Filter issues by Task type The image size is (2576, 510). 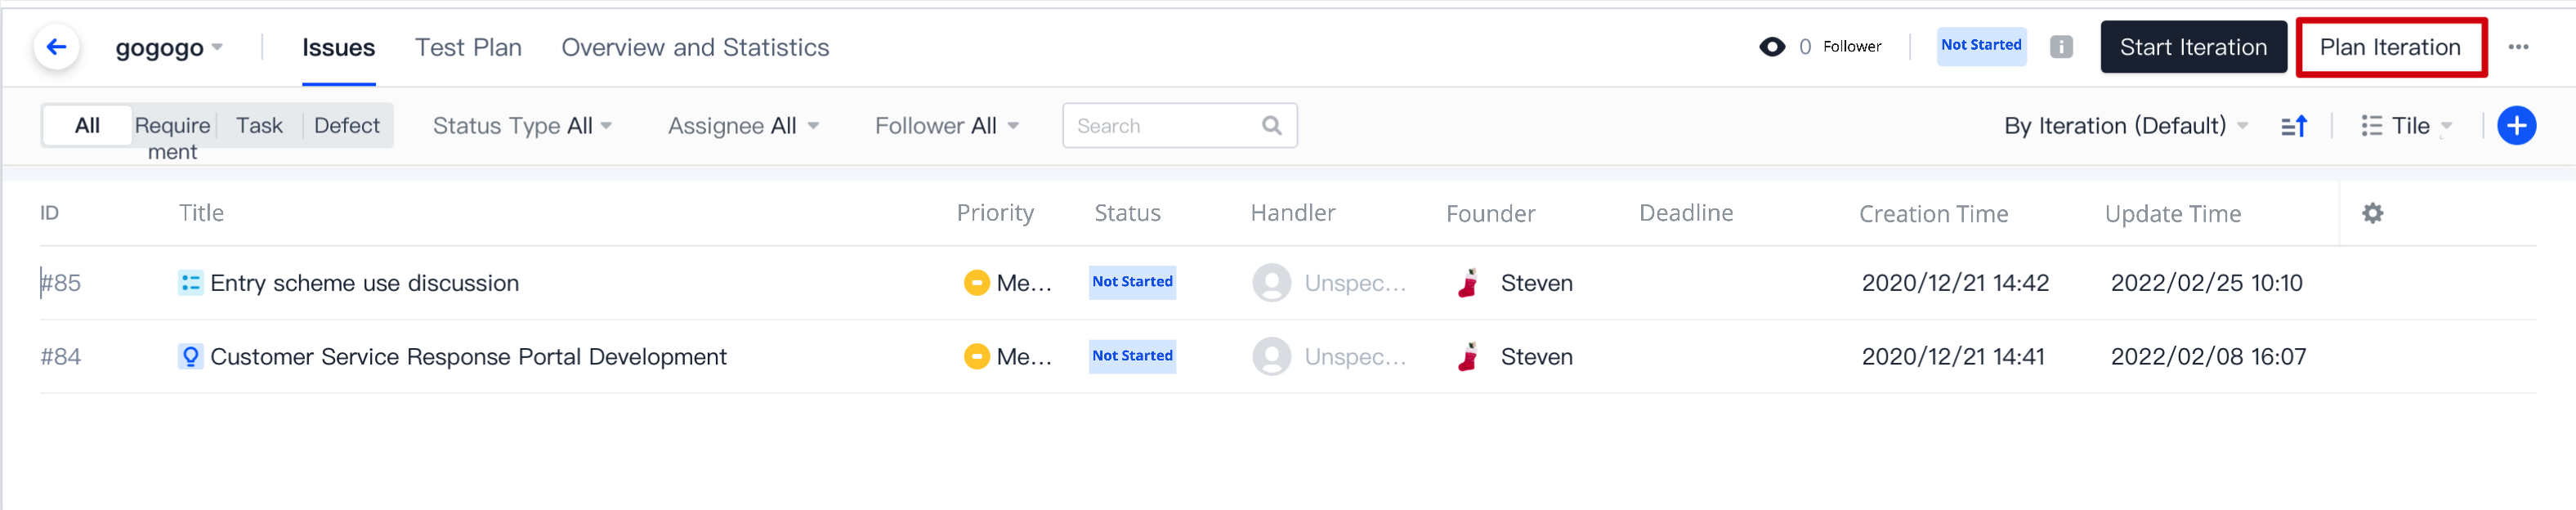point(259,126)
